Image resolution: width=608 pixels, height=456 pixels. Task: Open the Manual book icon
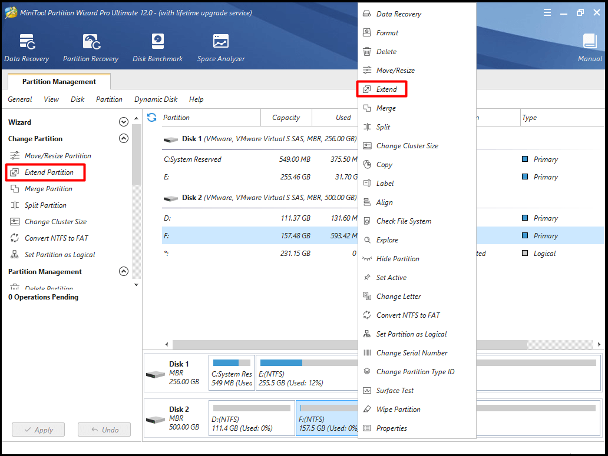(590, 48)
